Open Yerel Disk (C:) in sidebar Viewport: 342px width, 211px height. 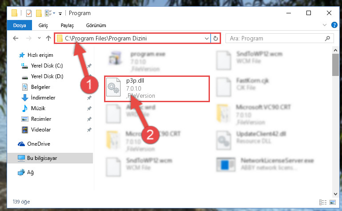pyautogui.click(x=47, y=66)
